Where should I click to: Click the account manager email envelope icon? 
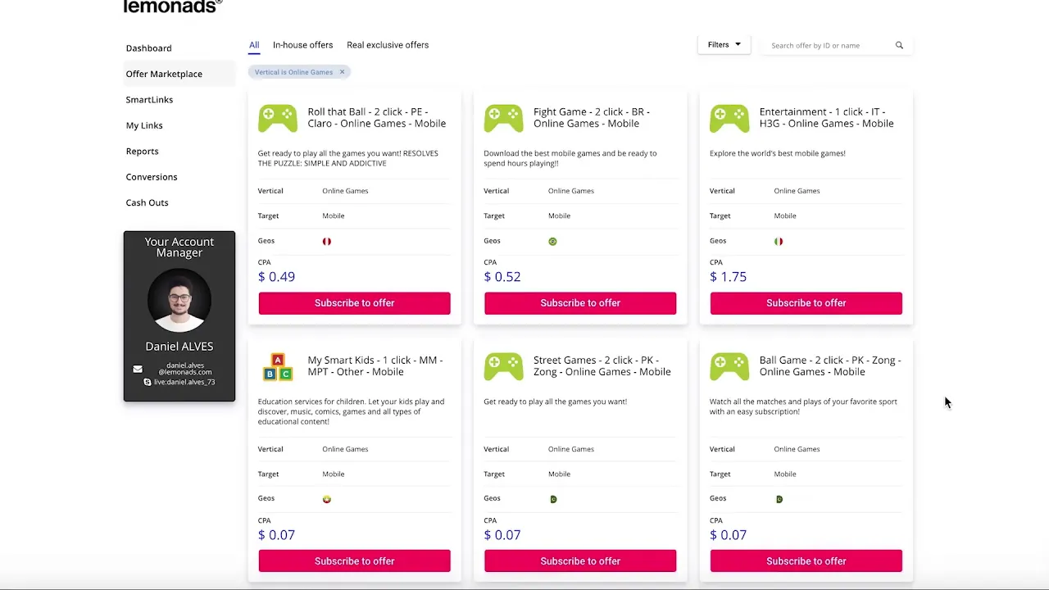tap(138, 369)
